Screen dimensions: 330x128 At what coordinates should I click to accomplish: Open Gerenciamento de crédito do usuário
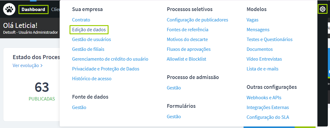click(110, 59)
